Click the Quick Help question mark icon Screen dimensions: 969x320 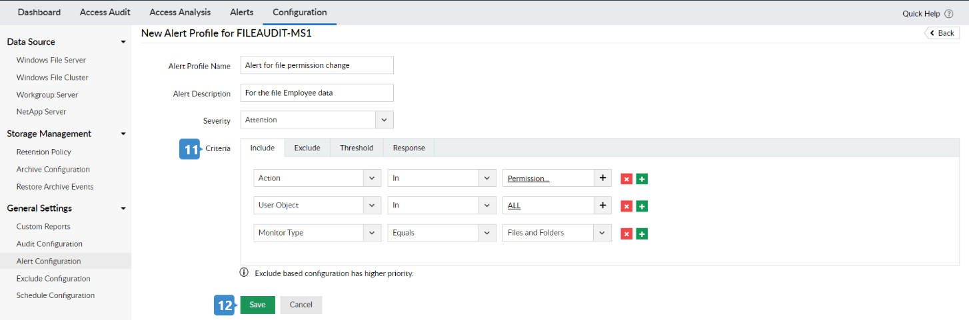949,13
